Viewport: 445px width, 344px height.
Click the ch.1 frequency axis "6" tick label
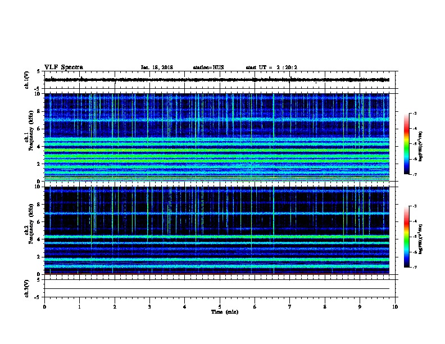click(39, 129)
